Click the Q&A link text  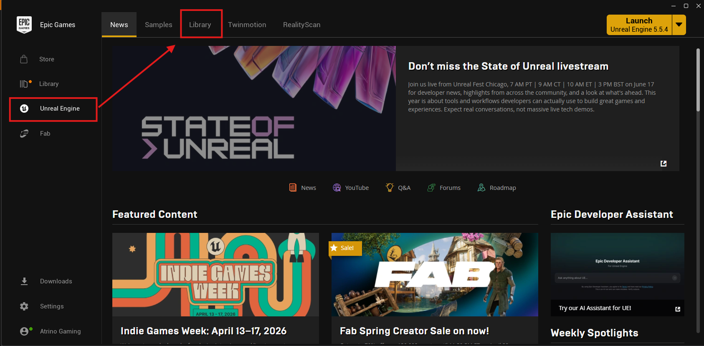tap(404, 188)
